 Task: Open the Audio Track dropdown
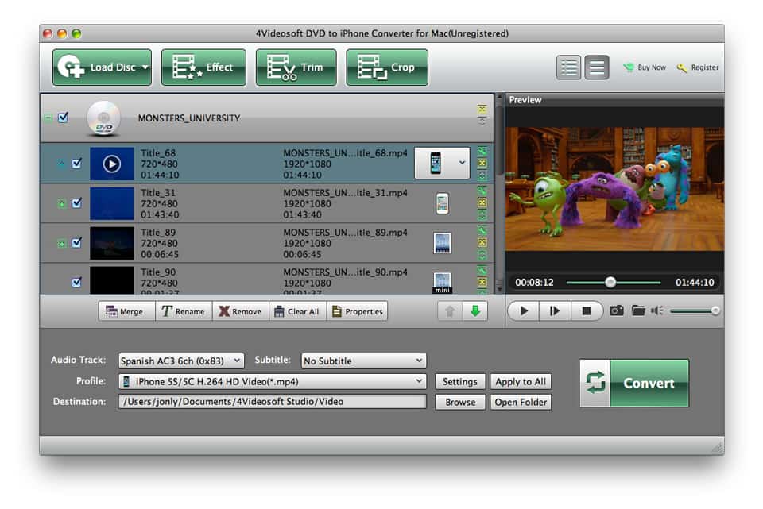point(180,361)
